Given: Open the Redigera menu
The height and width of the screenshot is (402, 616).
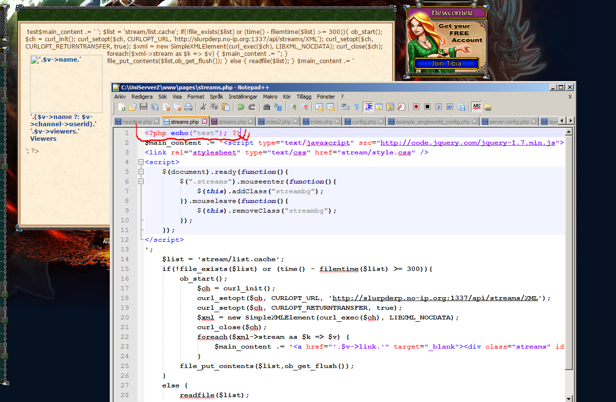Looking at the screenshot, I should coord(142,97).
